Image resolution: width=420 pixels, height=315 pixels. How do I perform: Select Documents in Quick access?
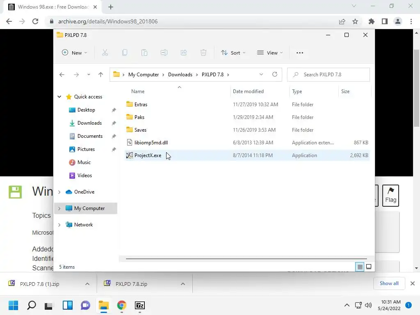point(90,136)
